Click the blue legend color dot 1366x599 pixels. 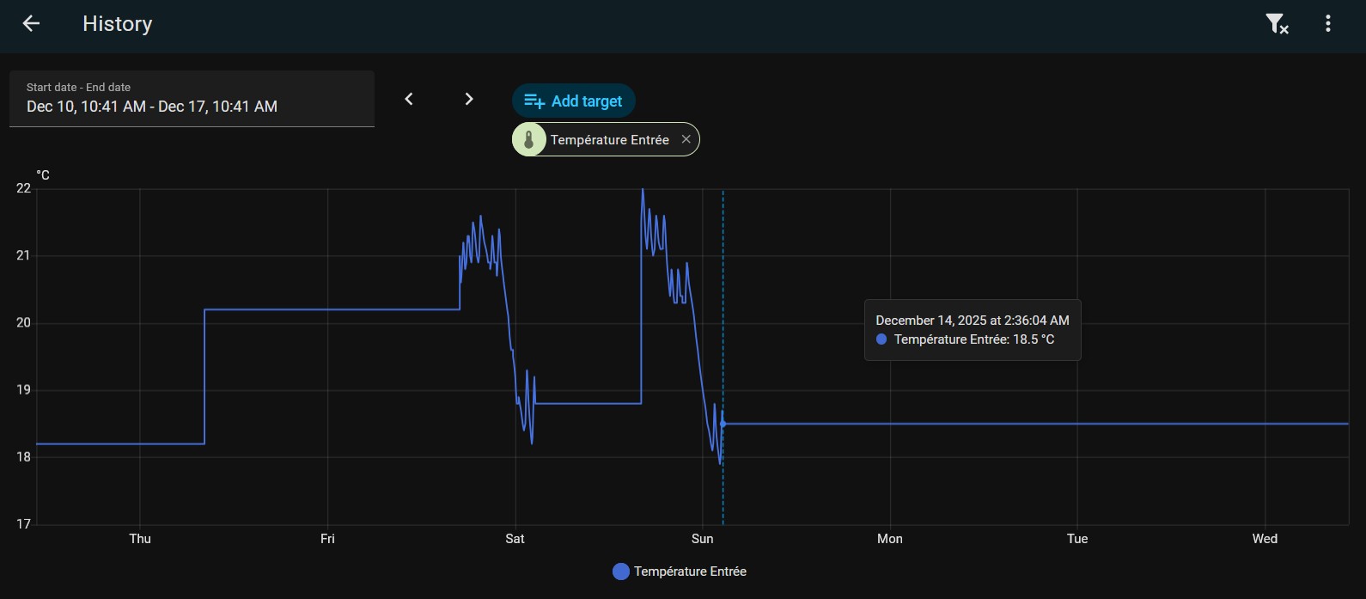pos(620,571)
